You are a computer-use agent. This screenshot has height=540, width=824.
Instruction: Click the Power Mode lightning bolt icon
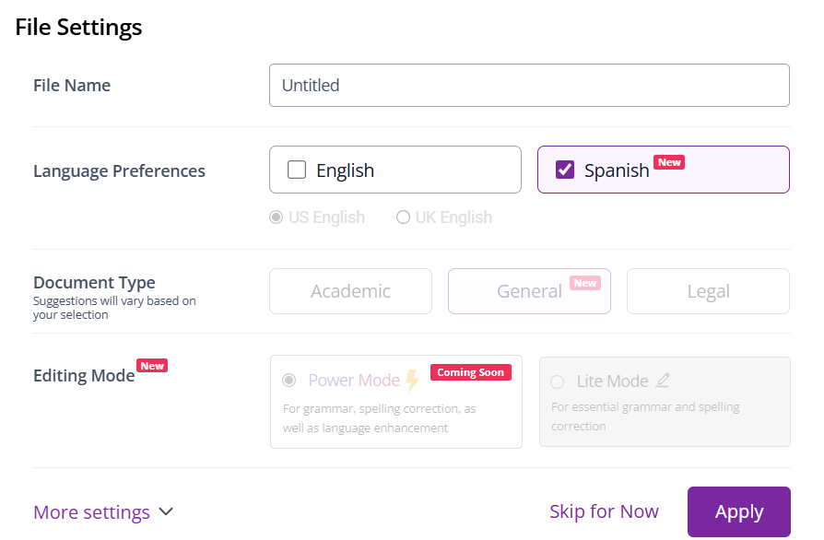click(x=413, y=381)
